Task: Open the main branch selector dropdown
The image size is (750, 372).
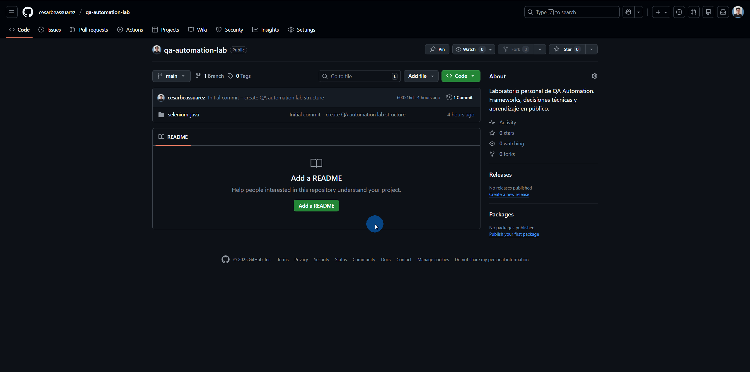Action: click(171, 76)
